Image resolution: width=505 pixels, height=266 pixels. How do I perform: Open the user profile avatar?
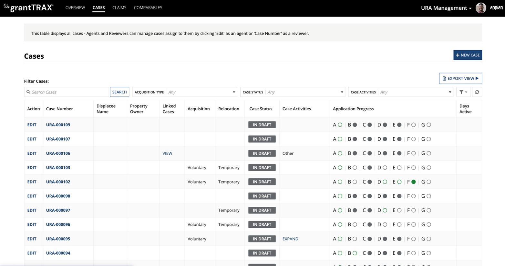coord(481,8)
